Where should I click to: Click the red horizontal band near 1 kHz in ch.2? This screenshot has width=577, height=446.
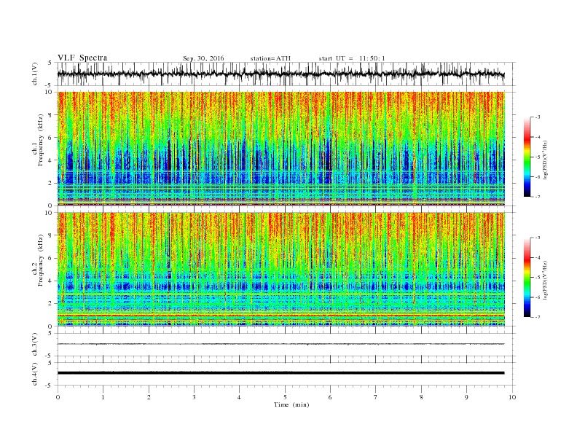281,316
